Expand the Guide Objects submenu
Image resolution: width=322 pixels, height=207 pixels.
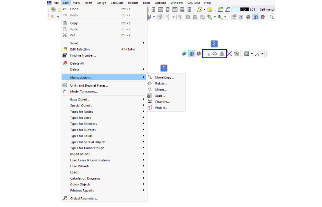[103, 184]
